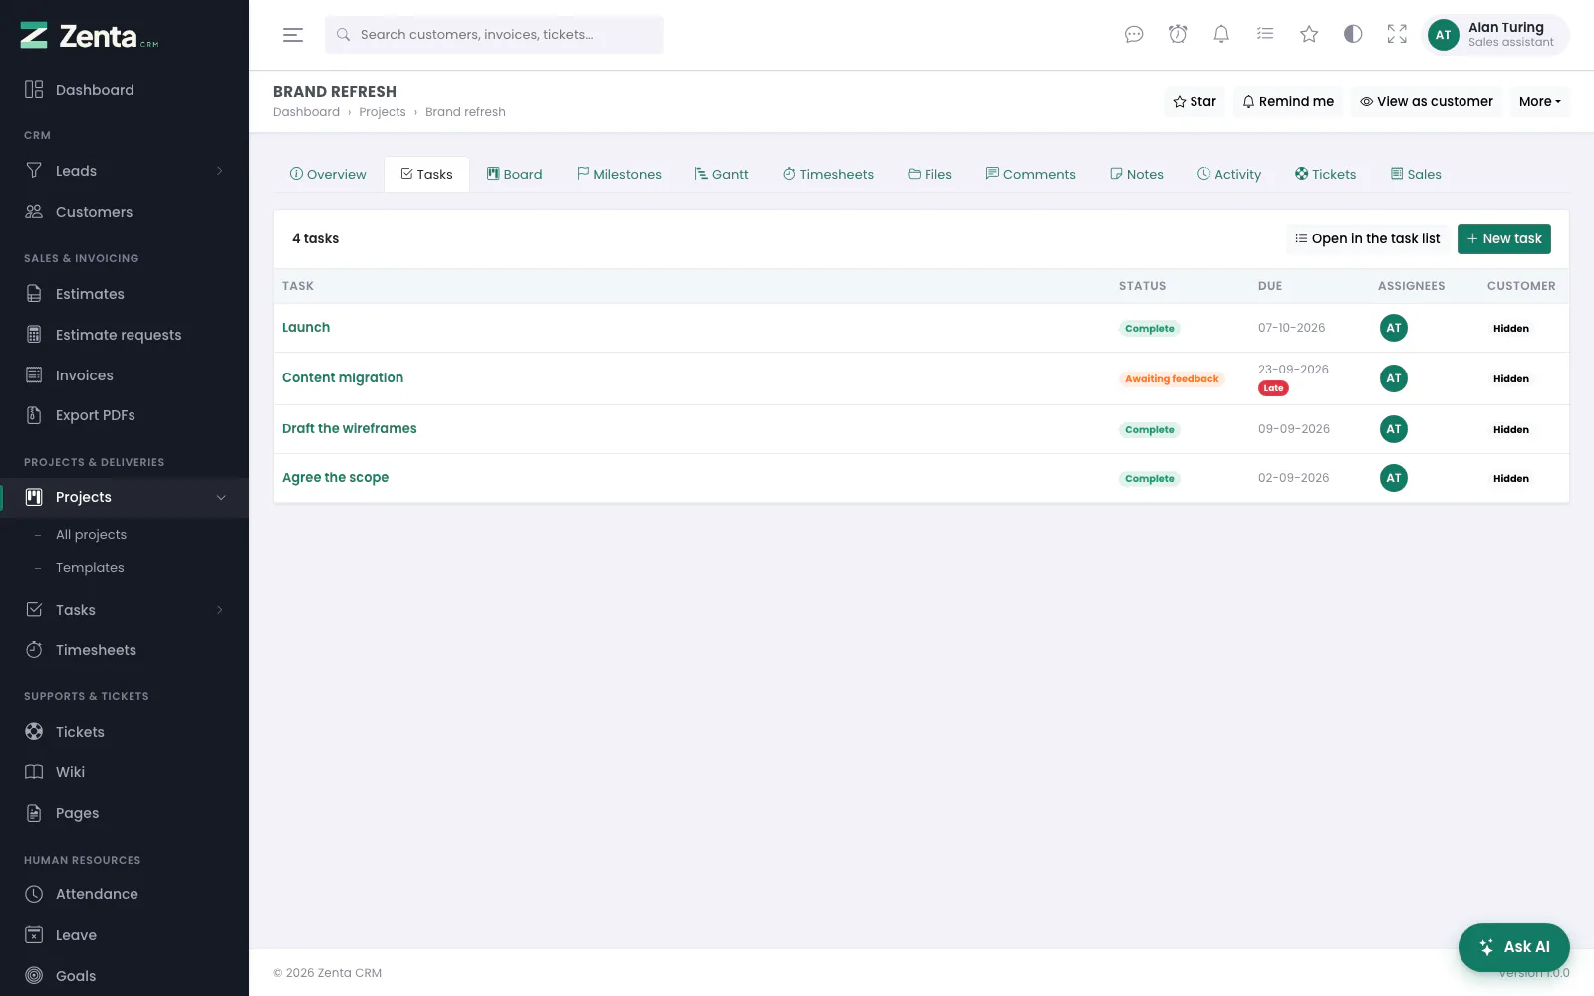Open the chat messages icon

point(1134,35)
